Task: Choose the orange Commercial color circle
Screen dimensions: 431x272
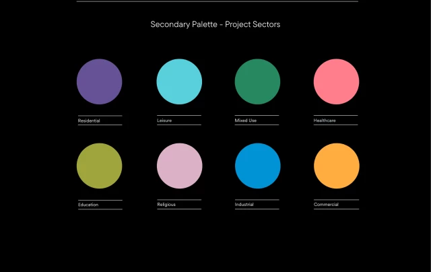Action: [x=336, y=166]
